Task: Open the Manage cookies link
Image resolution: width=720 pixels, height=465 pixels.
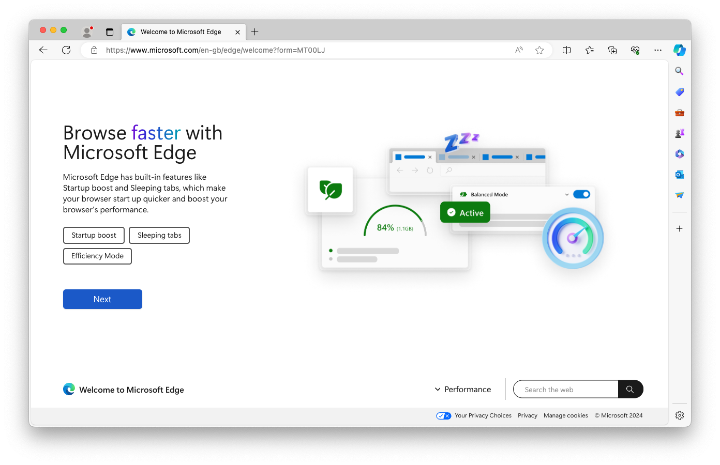Action: 565,415
